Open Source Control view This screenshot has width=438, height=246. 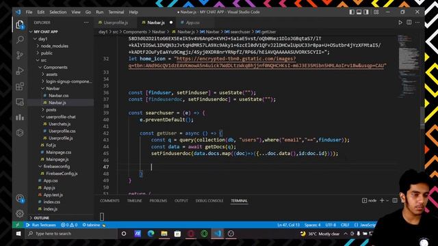click(20, 55)
